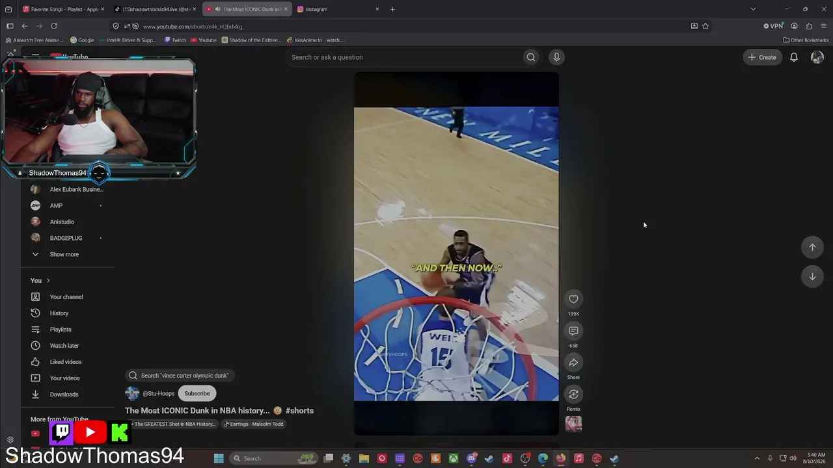Open the Google bookmark

[x=82, y=40]
